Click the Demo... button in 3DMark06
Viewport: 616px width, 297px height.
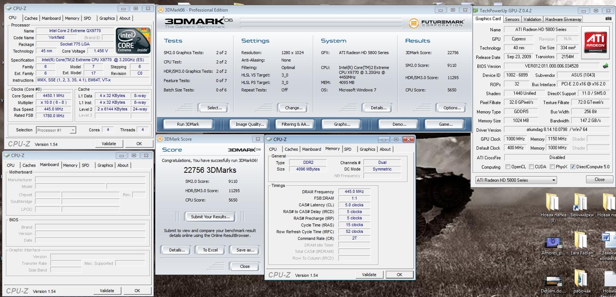coord(399,124)
